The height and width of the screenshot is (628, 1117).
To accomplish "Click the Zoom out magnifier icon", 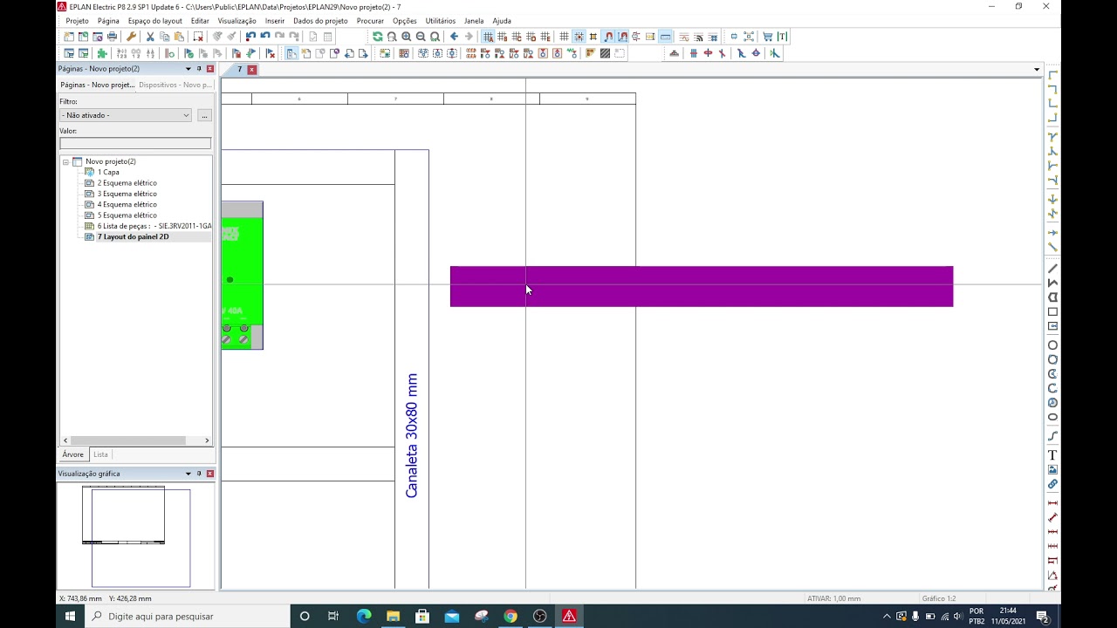I will 421,37.
